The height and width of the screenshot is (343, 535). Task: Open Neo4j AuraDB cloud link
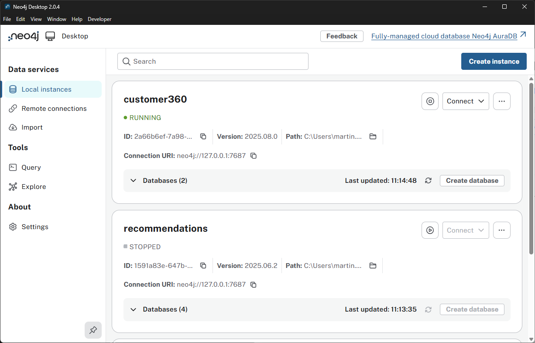point(449,36)
